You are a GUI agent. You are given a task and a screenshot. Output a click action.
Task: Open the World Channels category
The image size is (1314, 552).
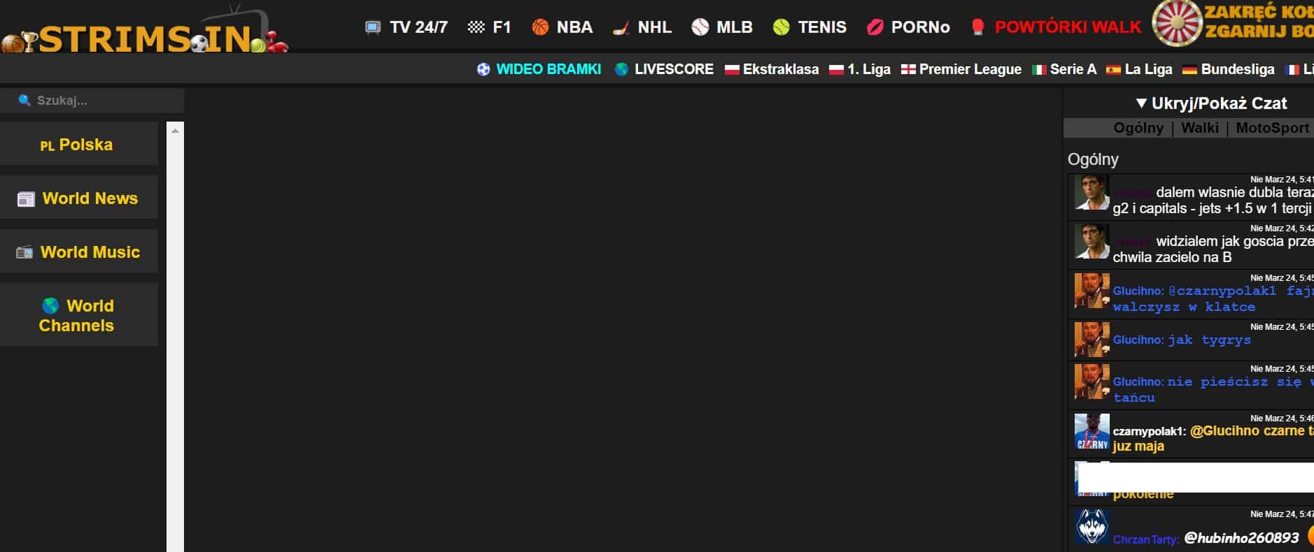(78, 315)
